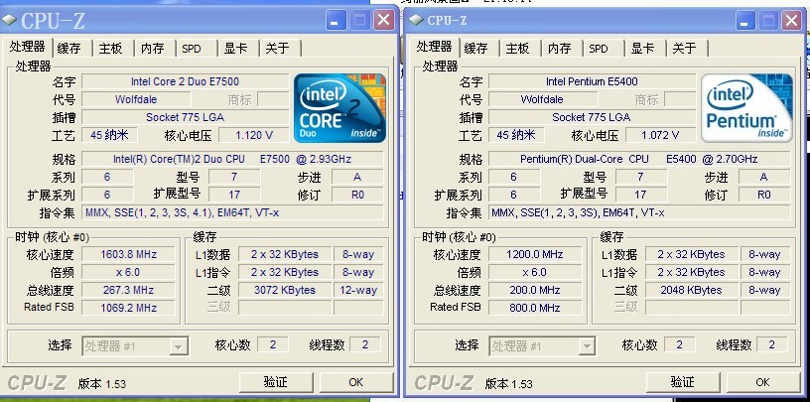The image size is (810, 402).
Task: Click Socket 775 LGA in right window
Action: point(592,117)
